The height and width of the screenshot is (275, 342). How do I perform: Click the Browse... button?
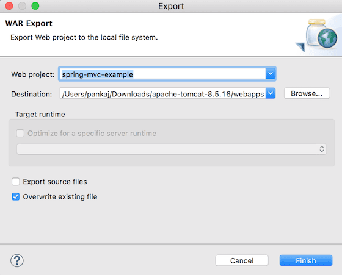[307, 93]
